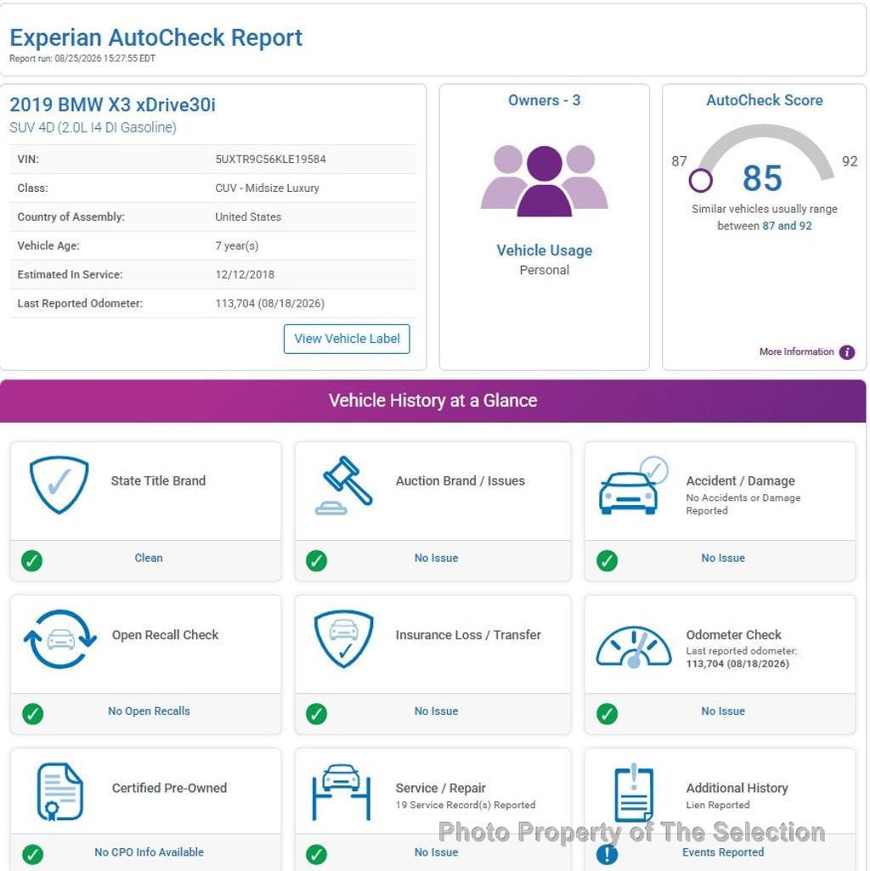Click green check beside No CPO Info Available
This screenshot has height=871, width=870.
[32, 855]
